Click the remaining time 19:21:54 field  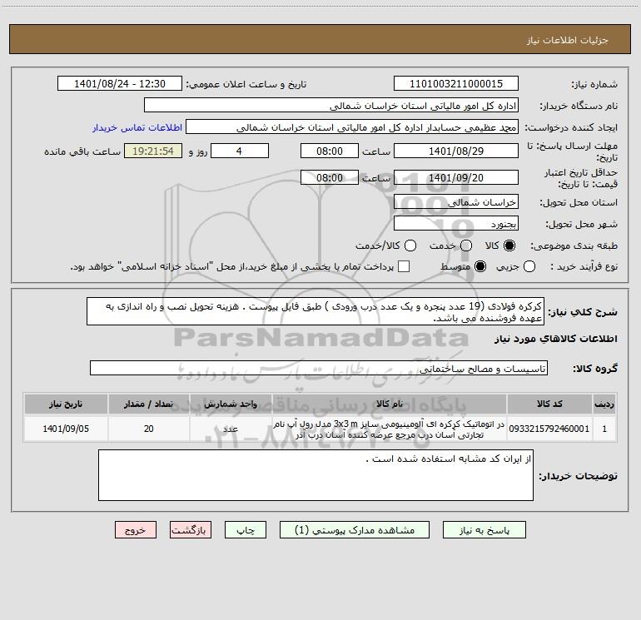pyautogui.click(x=153, y=151)
